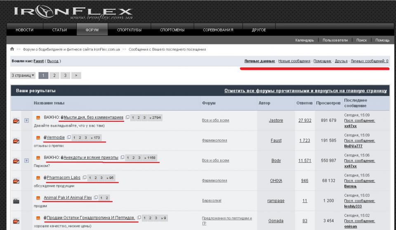Click the multipage icon after Vermodje title

[x=69, y=137]
